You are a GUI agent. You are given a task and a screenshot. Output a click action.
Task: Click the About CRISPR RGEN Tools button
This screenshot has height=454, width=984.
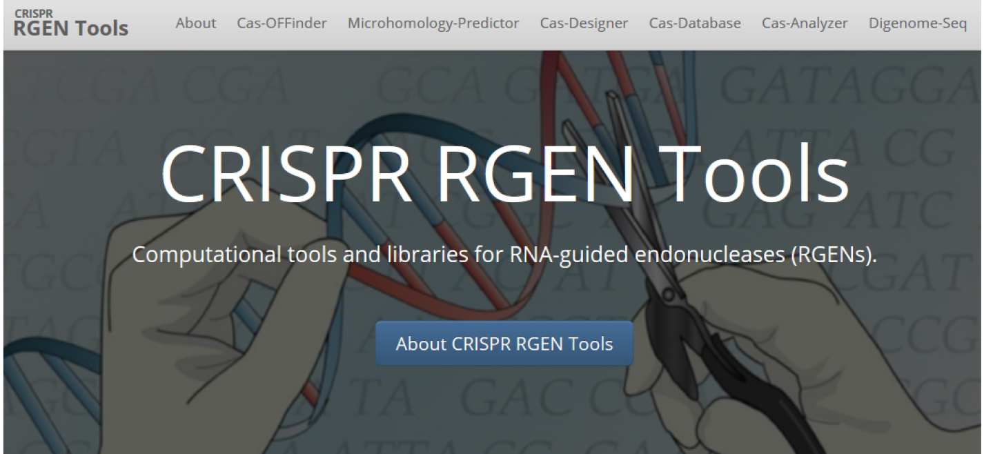tap(504, 344)
